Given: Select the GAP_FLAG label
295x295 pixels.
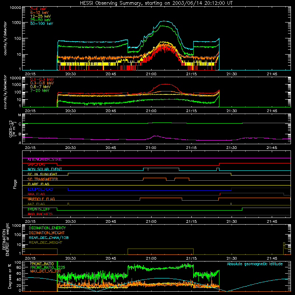Looking at the screenshot, I should [36, 164].
